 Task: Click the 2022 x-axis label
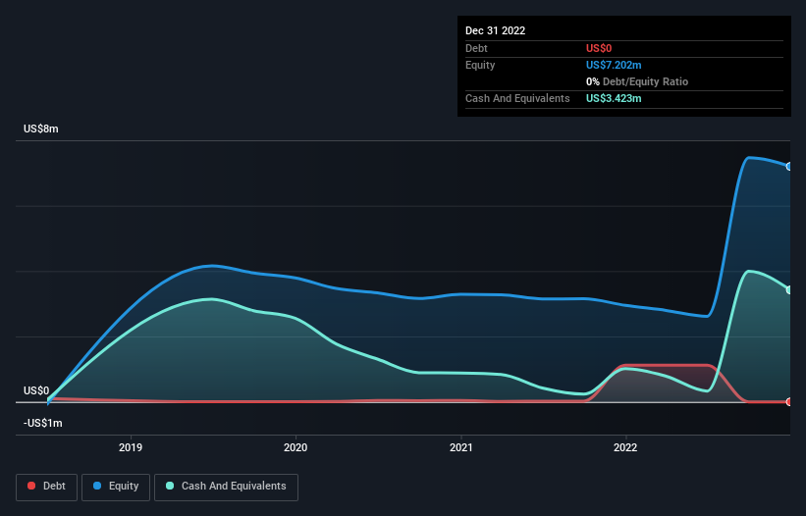pos(625,447)
